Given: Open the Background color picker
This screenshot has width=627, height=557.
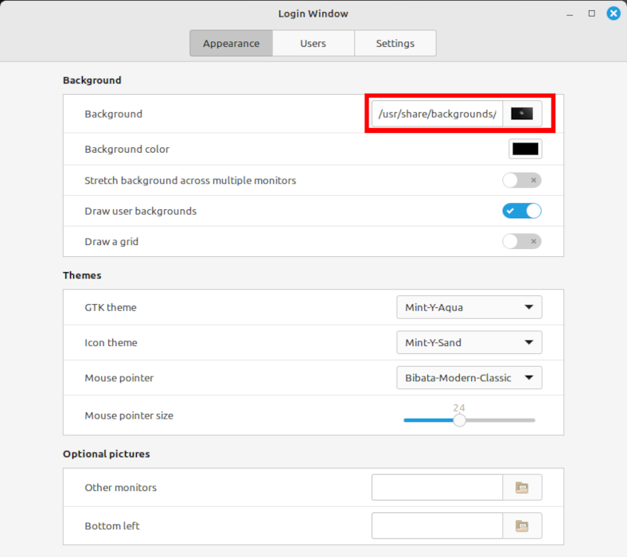Looking at the screenshot, I should (525, 149).
